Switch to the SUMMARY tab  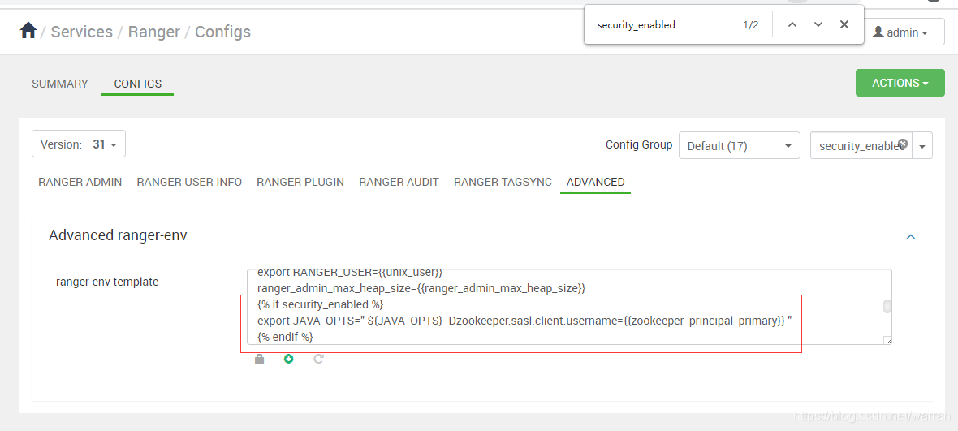pyautogui.click(x=60, y=84)
